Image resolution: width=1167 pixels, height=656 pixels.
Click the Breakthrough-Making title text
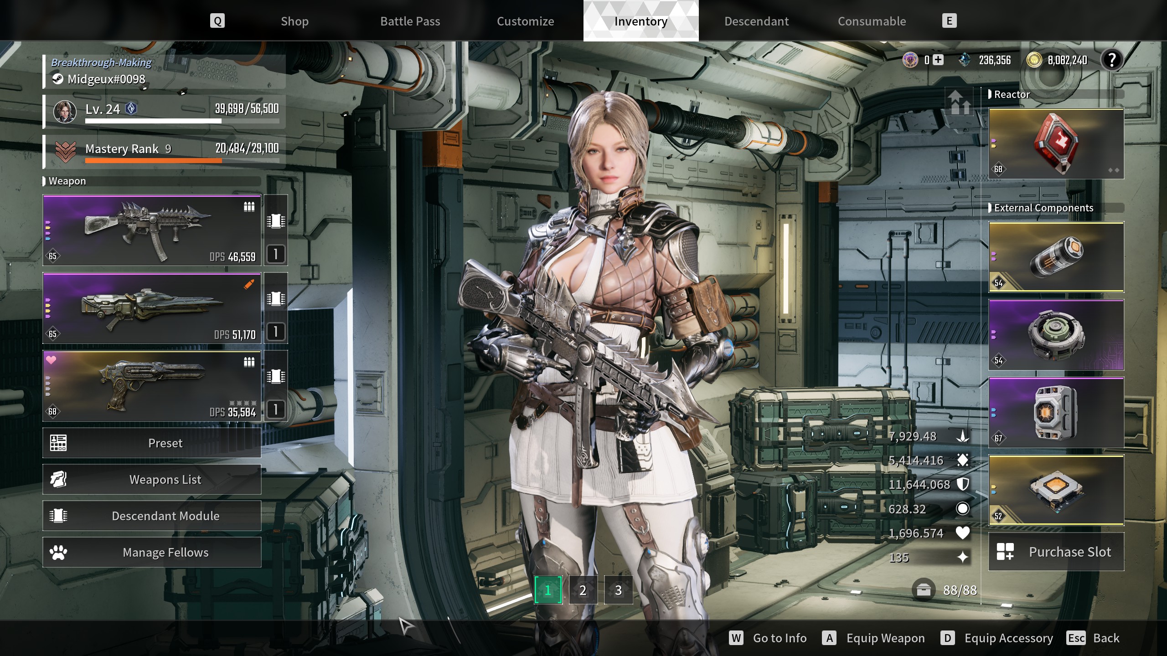[101, 62]
